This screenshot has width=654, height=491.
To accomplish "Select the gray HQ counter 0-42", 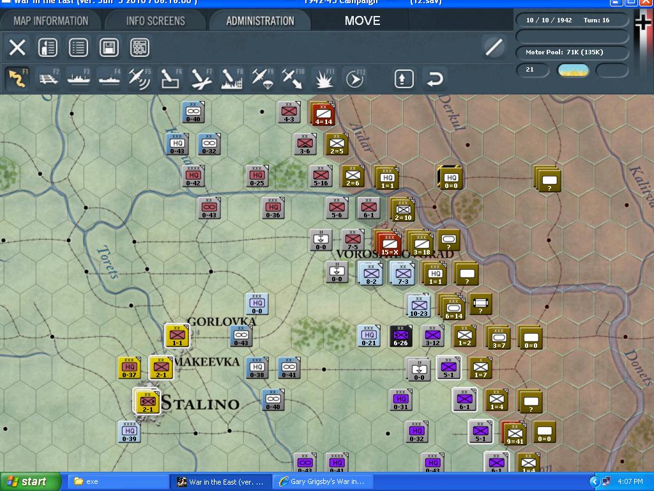I will click(193, 176).
